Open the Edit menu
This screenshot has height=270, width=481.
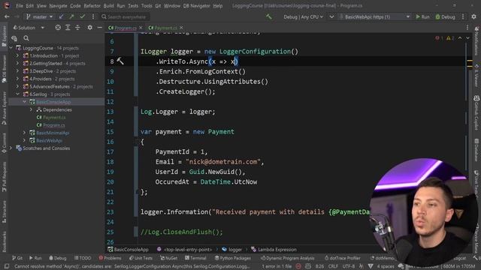(x=30, y=6)
